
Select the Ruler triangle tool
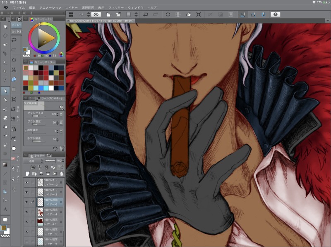pyautogui.click(x=5, y=191)
